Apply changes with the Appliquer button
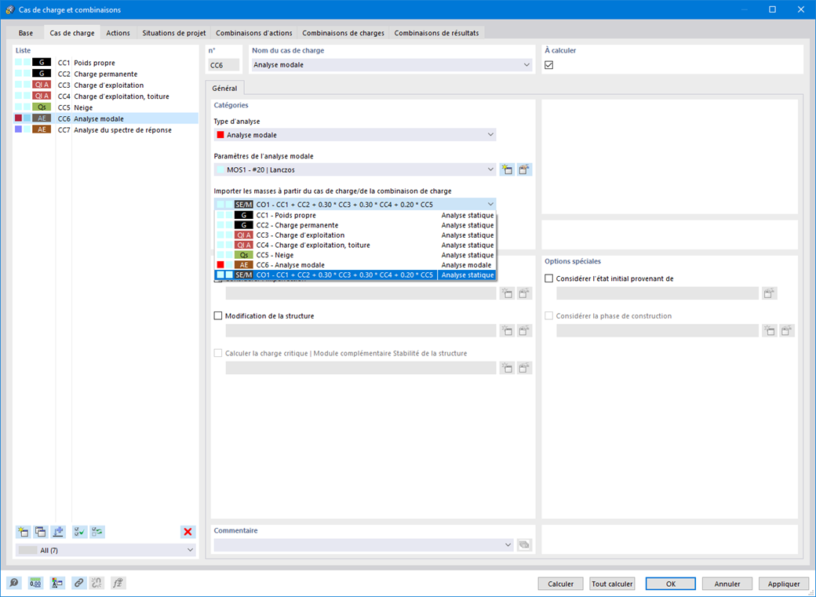The image size is (816, 597). click(783, 584)
